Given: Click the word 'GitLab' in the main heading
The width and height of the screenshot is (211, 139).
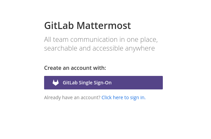Looking at the screenshot, I should tap(59, 25).
